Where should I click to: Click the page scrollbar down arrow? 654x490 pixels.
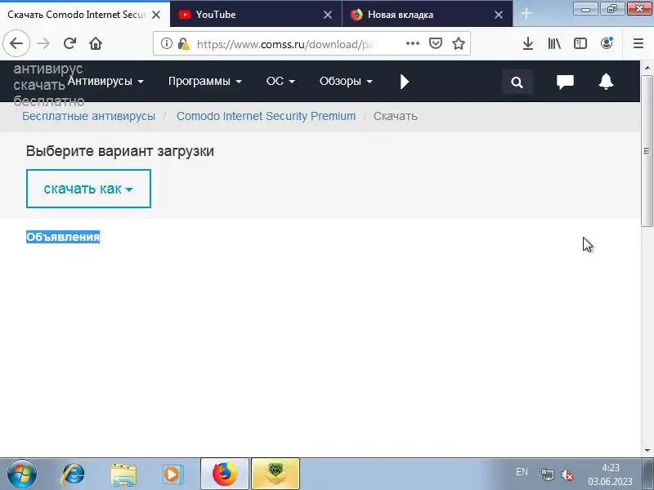647,451
